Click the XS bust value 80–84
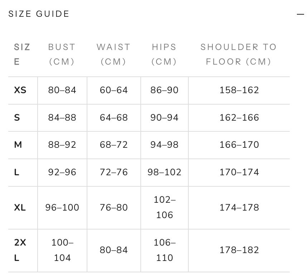 coord(62,90)
